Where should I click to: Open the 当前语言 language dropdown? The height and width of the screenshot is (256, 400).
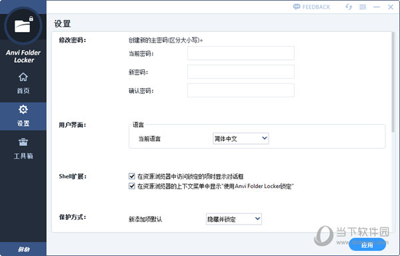[241, 139]
